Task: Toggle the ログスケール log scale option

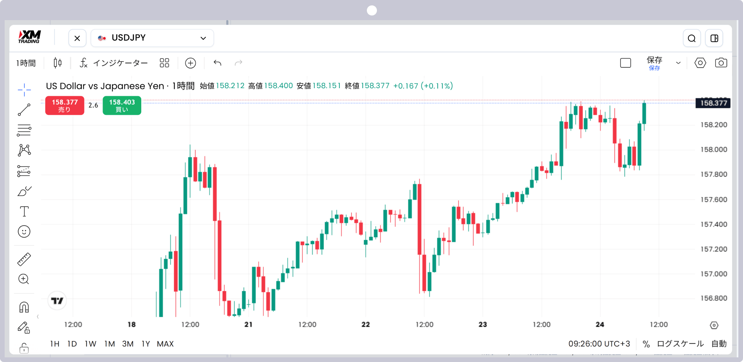Action: point(680,344)
